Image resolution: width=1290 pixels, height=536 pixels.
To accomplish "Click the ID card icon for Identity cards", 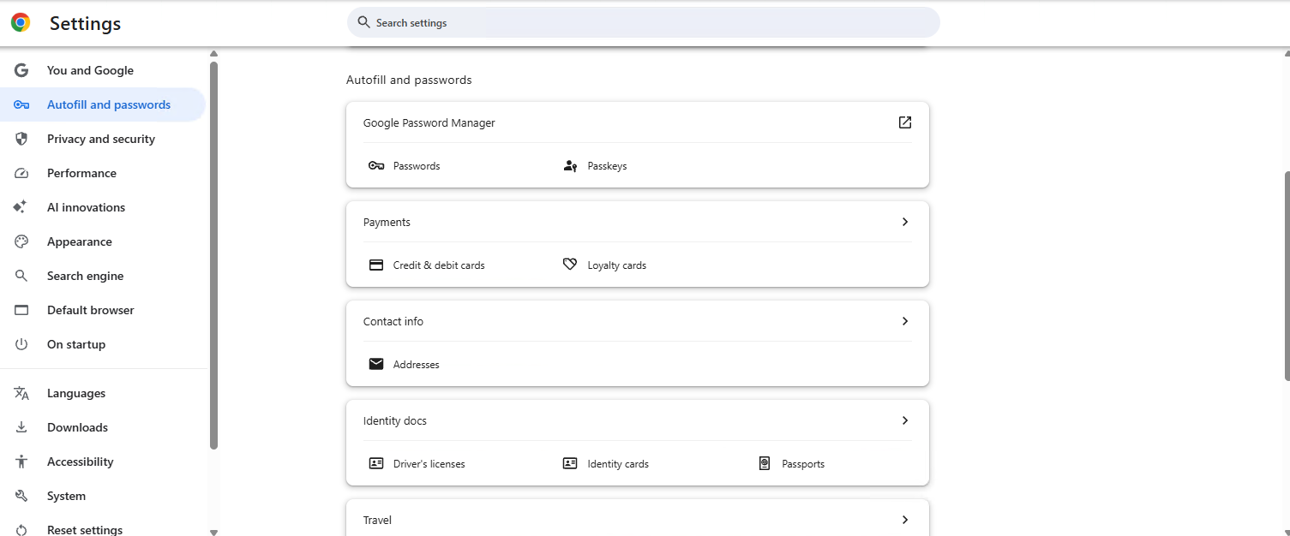I will pos(570,463).
